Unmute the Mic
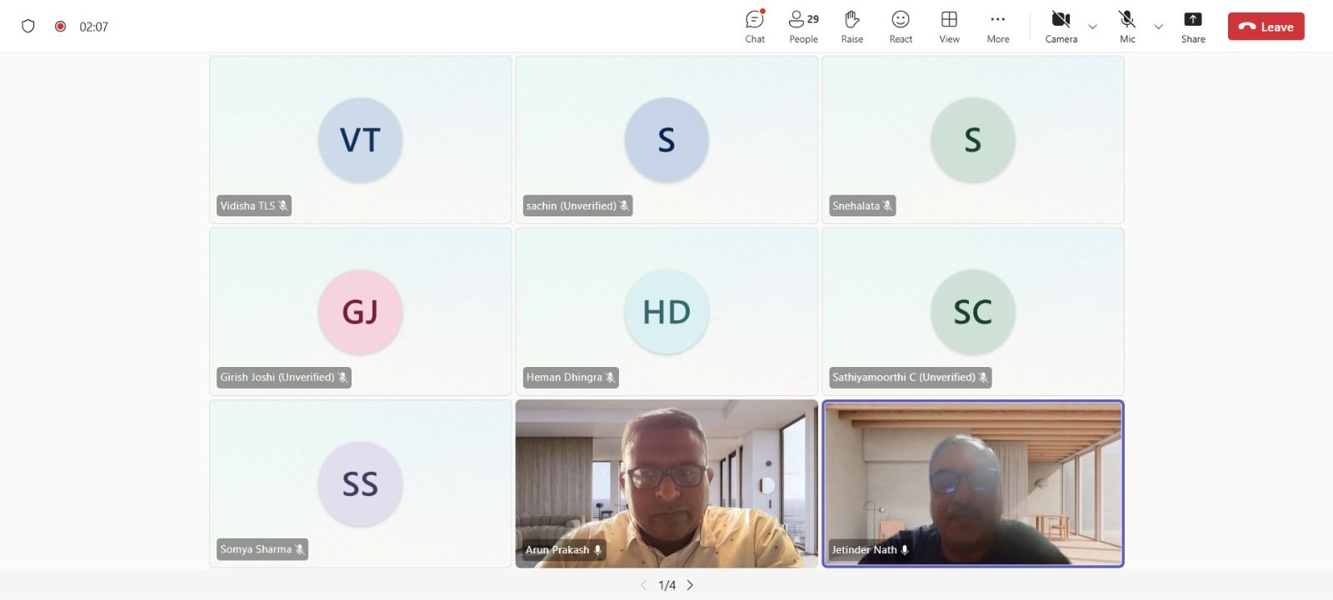Viewport: 1333px width, 600px height. pyautogui.click(x=1127, y=27)
